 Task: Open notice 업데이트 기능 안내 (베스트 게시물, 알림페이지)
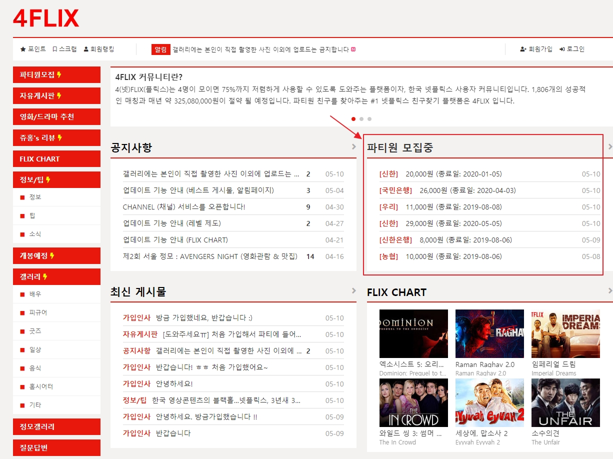(198, 190)
